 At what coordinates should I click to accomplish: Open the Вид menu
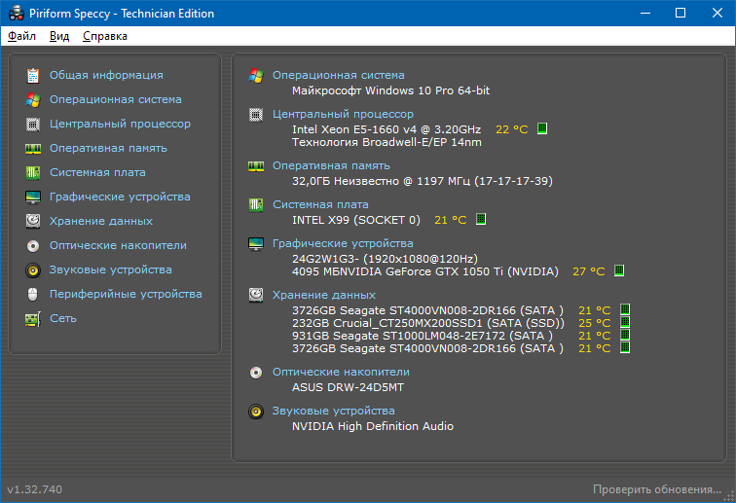(x=59, y=36)
